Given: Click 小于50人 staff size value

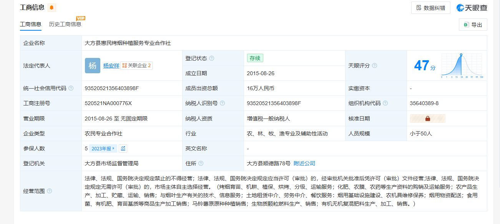Looking at the screenshot, I should point(421,133).
